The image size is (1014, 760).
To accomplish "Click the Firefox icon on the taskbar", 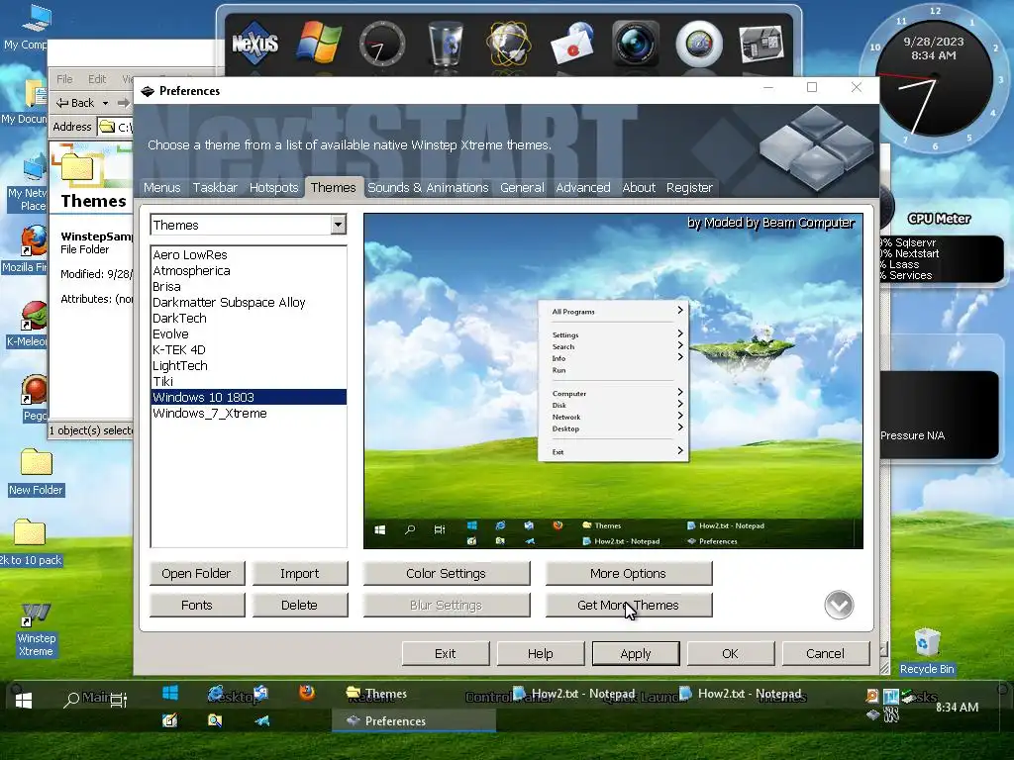I will coord(307,693).
